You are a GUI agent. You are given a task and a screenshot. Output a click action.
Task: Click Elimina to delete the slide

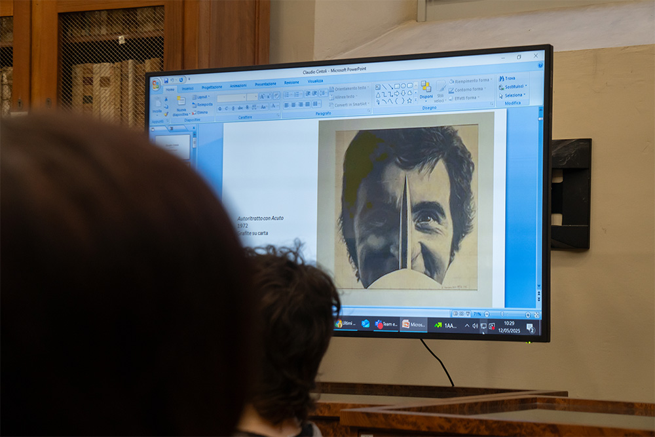(x=200, y=113)
